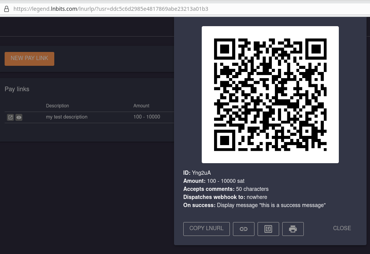Select the ID text Yng2uA
Image resolution: width=370 pixels, height=254 pixels.
(201, 173)
